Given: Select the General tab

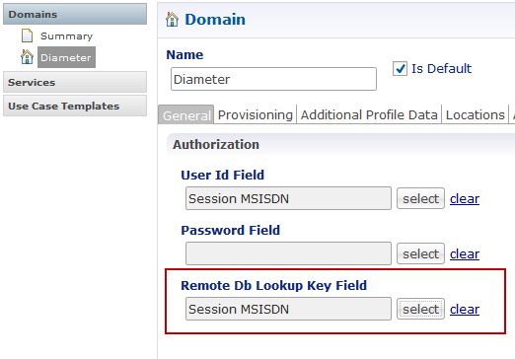Looking at the screenshot, I should click(186, 115).
